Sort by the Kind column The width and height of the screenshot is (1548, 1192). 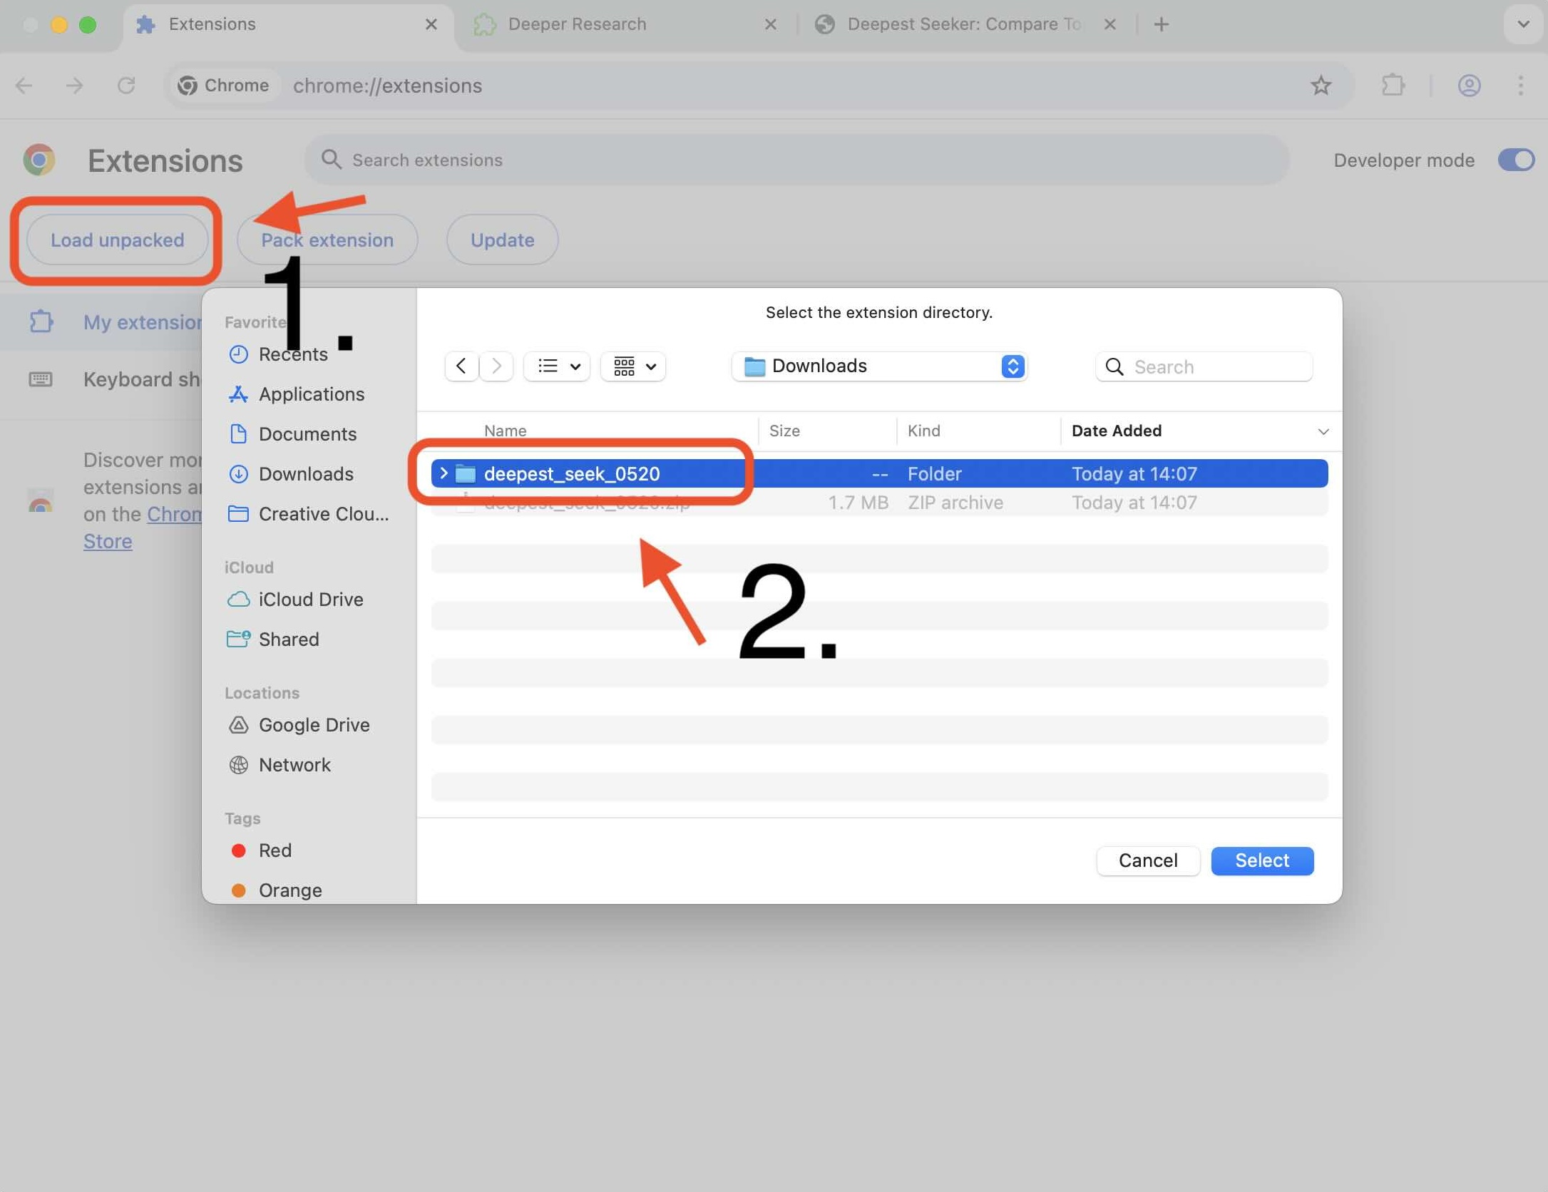coord(923,431)
